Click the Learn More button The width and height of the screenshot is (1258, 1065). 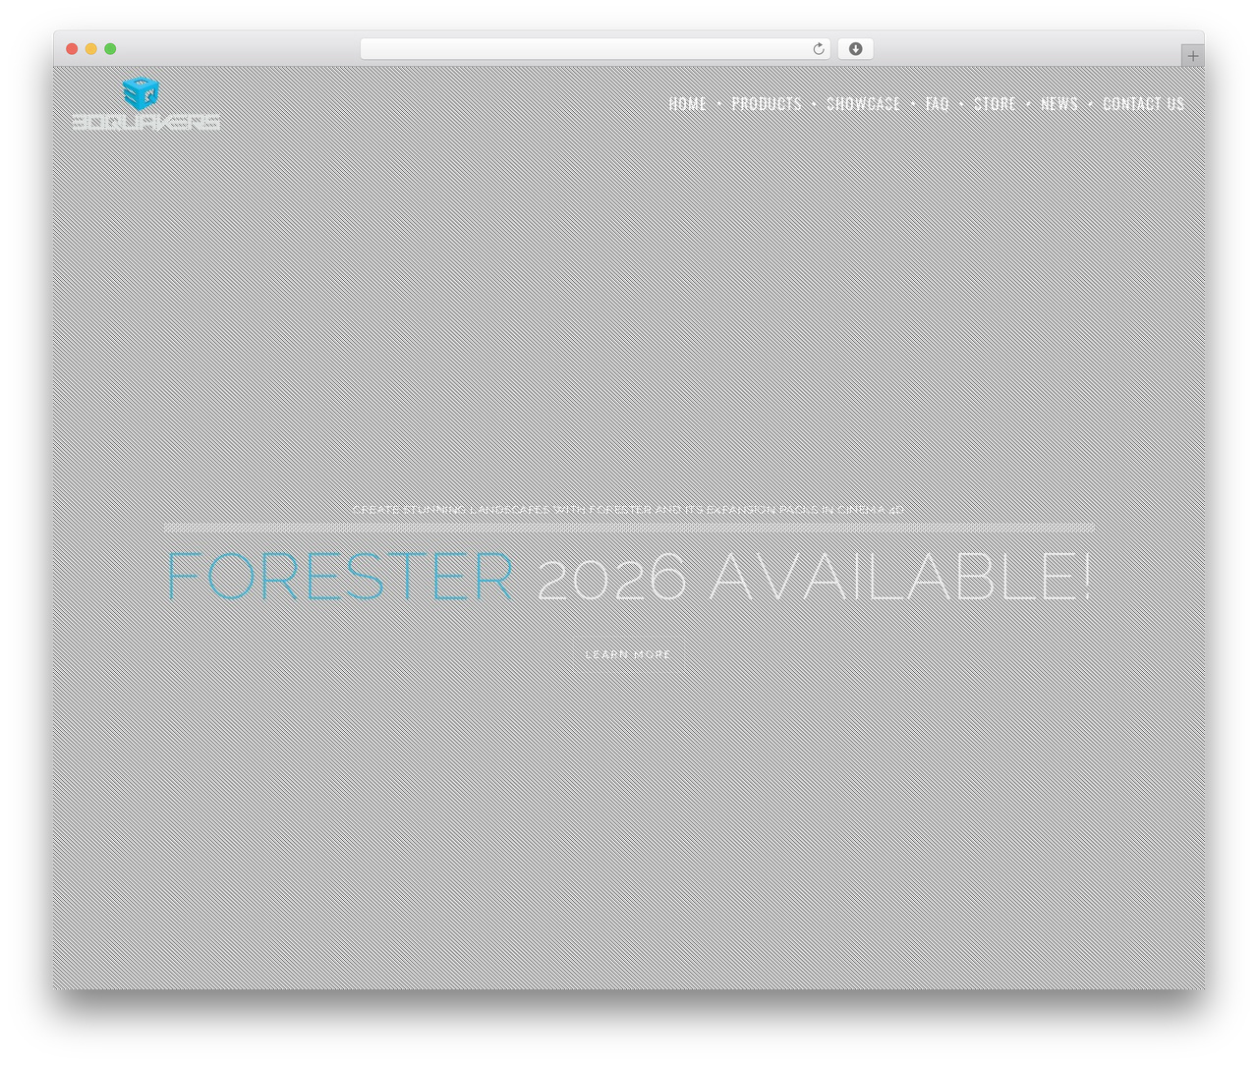[628, 654]
